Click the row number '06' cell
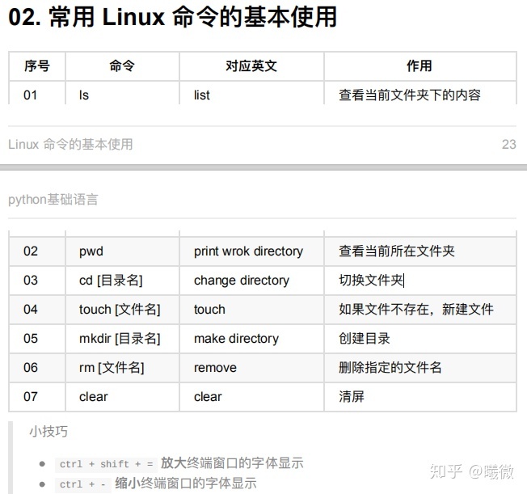Viewport: 527px width, 494px height. pyautogui.click(x=37, y=368)
